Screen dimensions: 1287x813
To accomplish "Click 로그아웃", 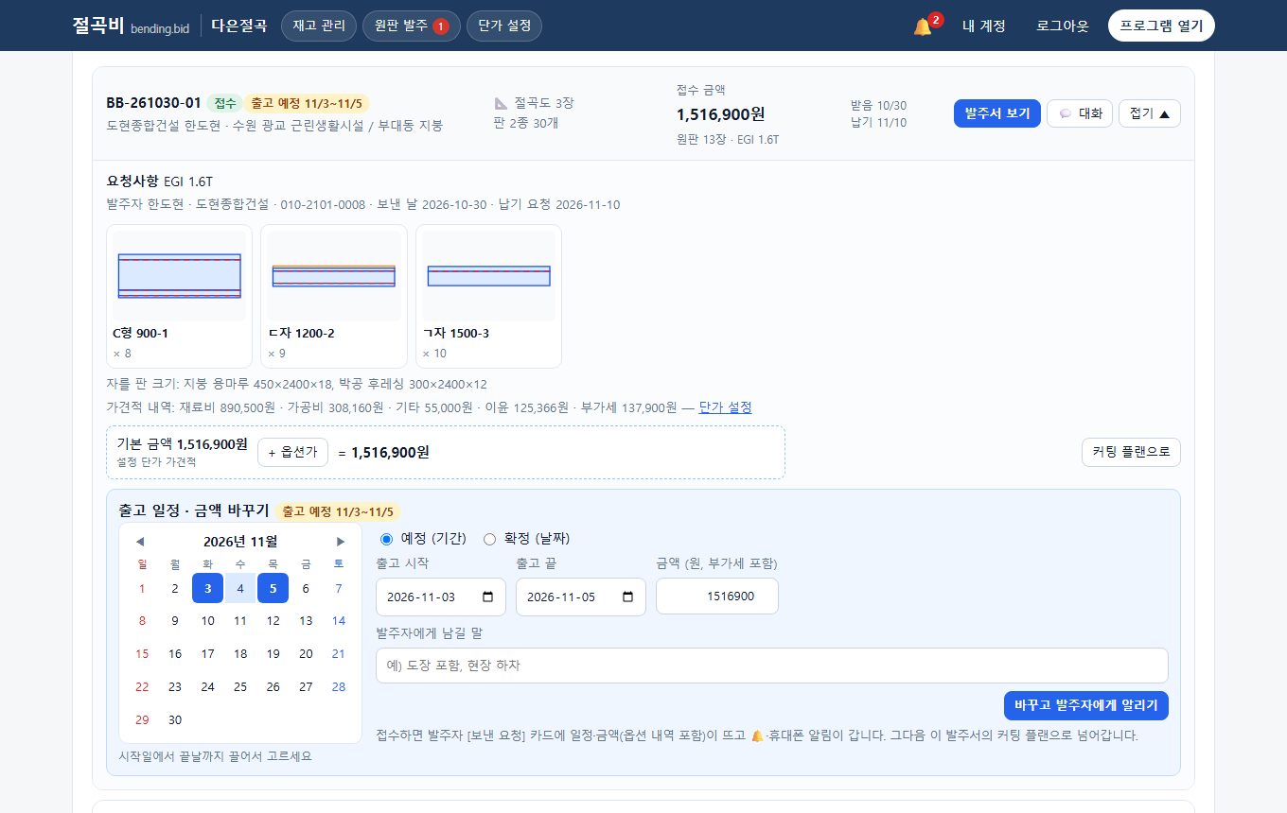I will 1062,26.
